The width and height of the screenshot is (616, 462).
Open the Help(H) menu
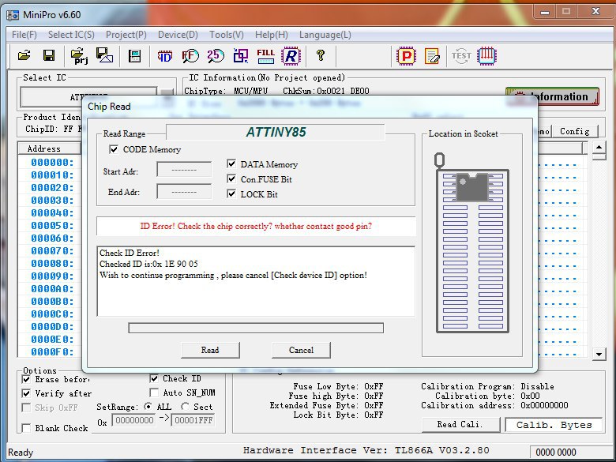(x=272, y=35)
